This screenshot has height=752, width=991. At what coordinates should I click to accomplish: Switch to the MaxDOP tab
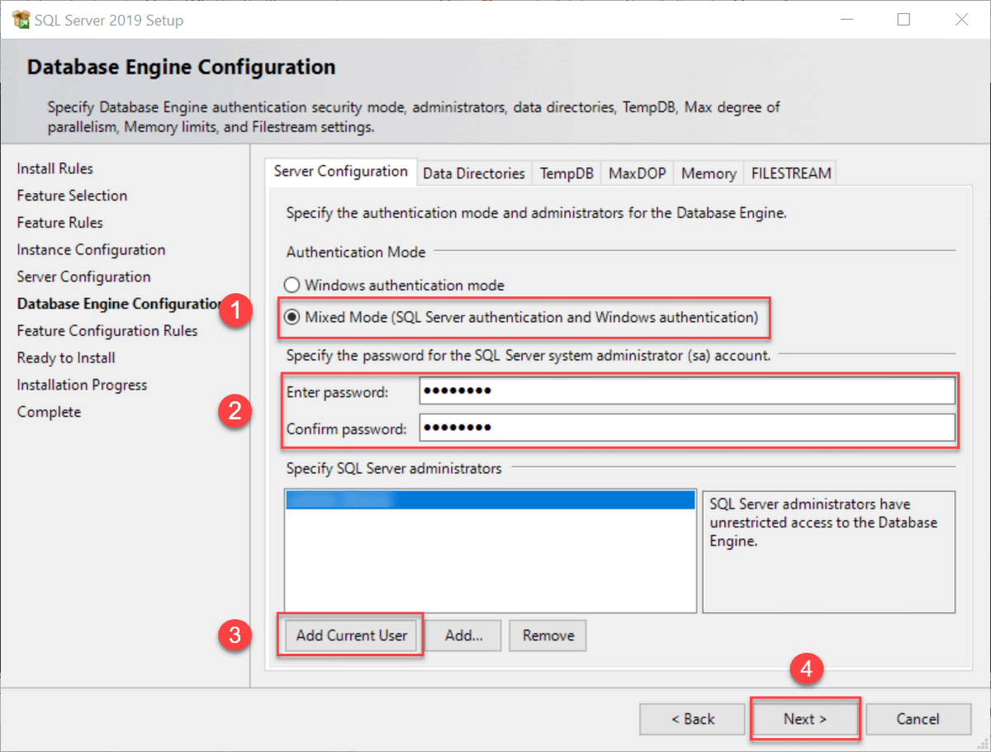tap(637, 173)
